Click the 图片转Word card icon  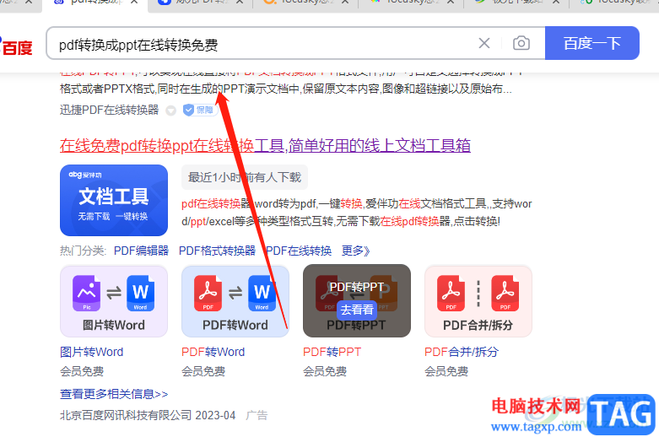[114, 301]
